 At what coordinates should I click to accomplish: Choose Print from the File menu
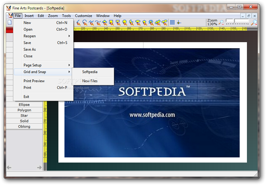tap(44, 88)
